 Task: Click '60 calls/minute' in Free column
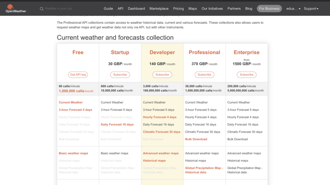(69, 86)
